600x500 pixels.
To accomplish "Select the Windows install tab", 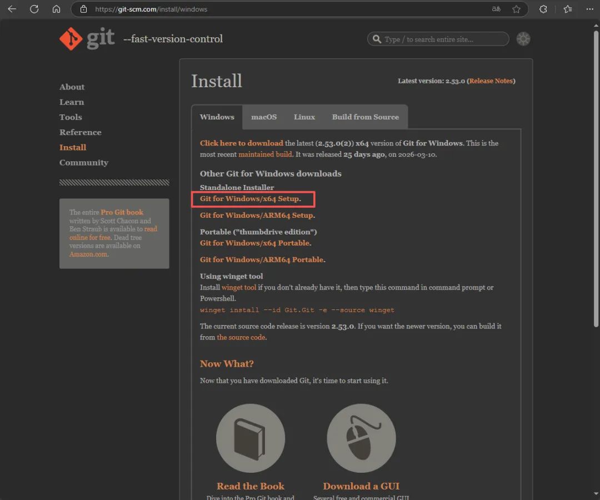I will (x=217, y=117).
